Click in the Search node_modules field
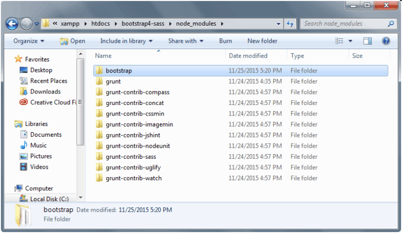Screen dimensions: 402x233 pos(343,24)
